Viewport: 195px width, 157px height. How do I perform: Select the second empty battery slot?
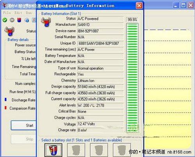click(76, 150)
